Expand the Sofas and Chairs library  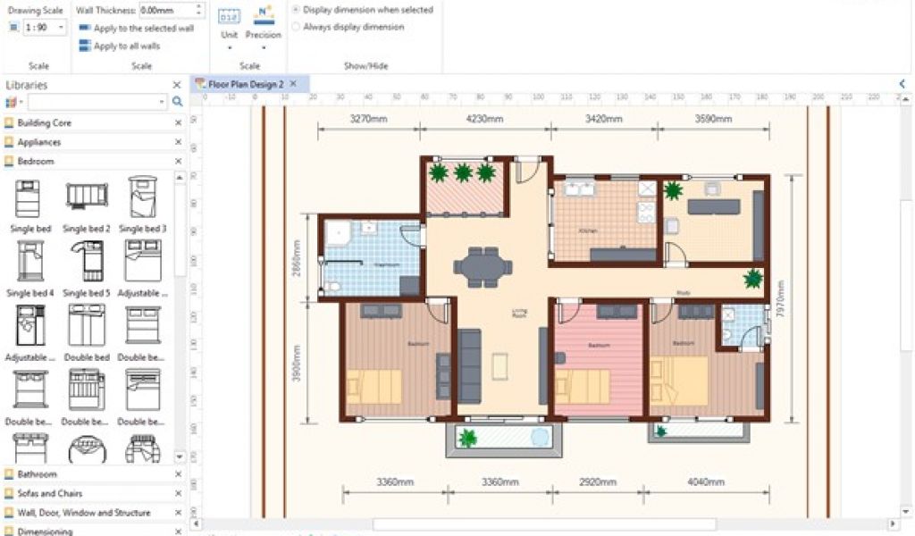50,493
